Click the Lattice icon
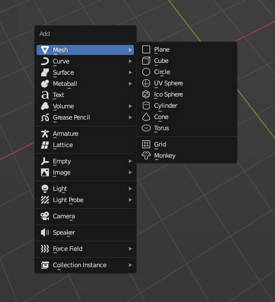 [45, 145]
